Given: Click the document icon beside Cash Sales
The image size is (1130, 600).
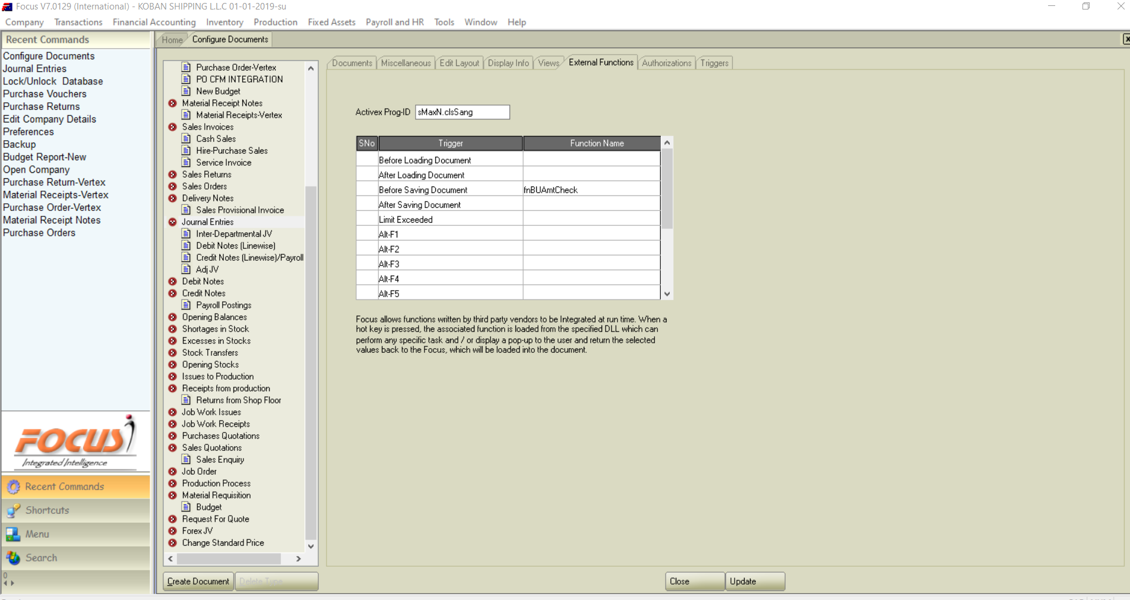Looking at the screenshot, I should 186,138.
